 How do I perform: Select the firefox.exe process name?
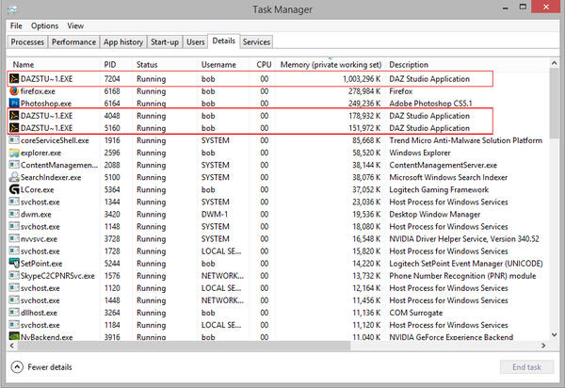coord(38,91)
